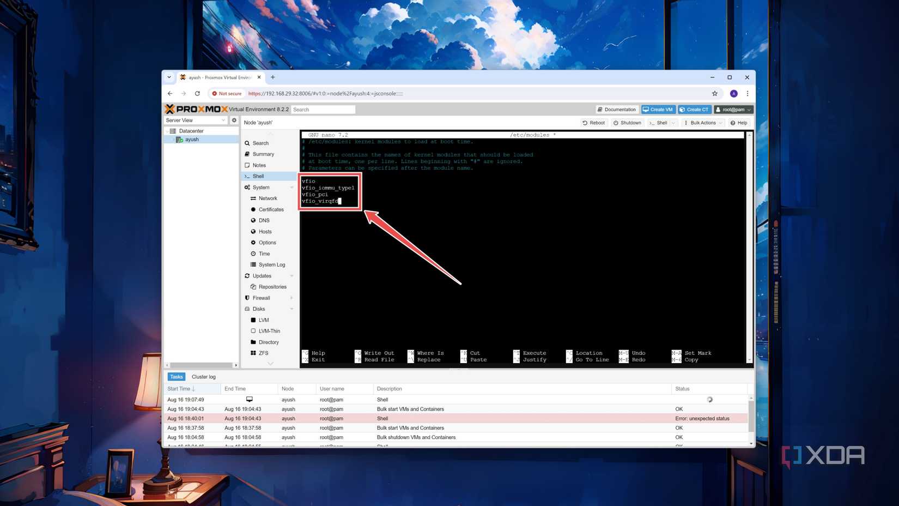Open the Hosts file editor

(x=265, y=232)
